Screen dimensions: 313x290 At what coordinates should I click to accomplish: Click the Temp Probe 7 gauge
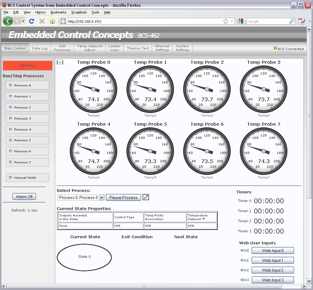264,151
